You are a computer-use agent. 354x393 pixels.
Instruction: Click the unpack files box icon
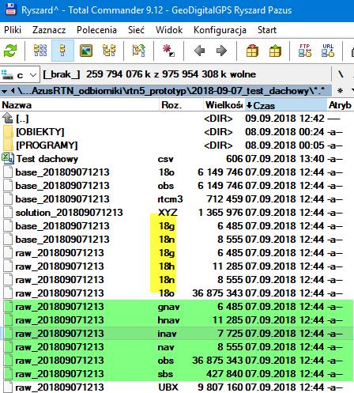[275, 51]
